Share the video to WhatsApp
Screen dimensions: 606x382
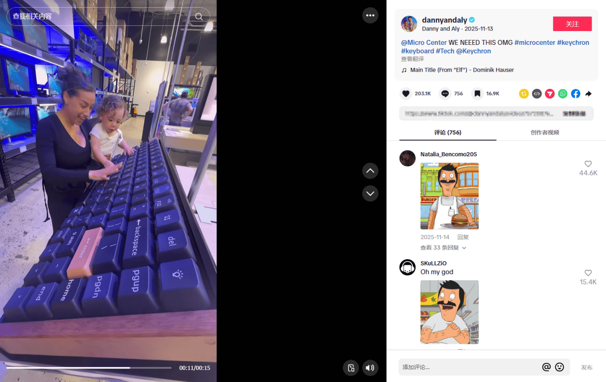click(x=563, y=94)
